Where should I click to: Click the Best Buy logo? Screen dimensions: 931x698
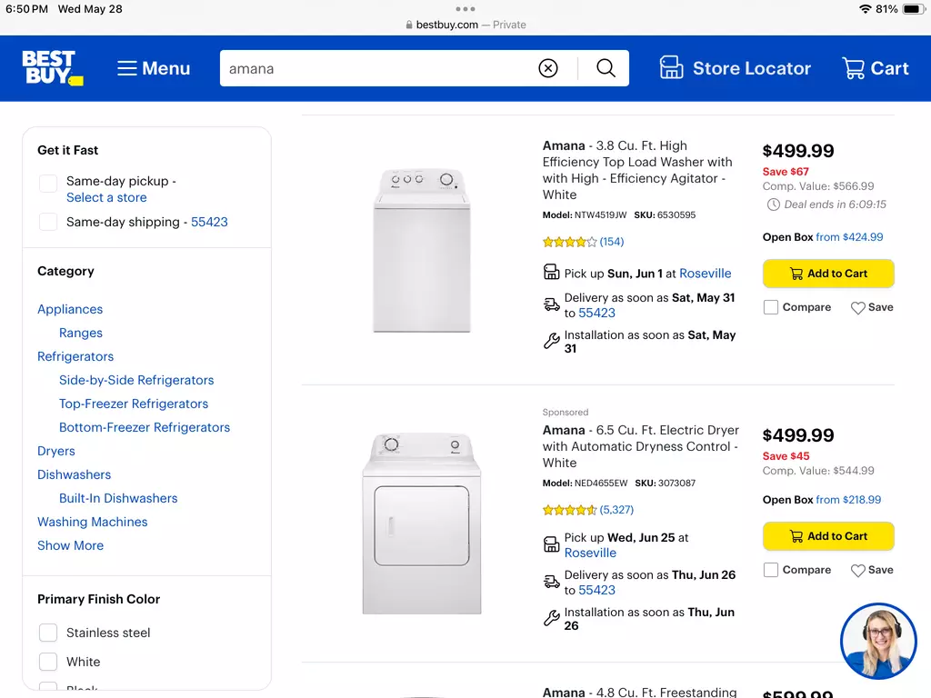[x=52, y=67]
